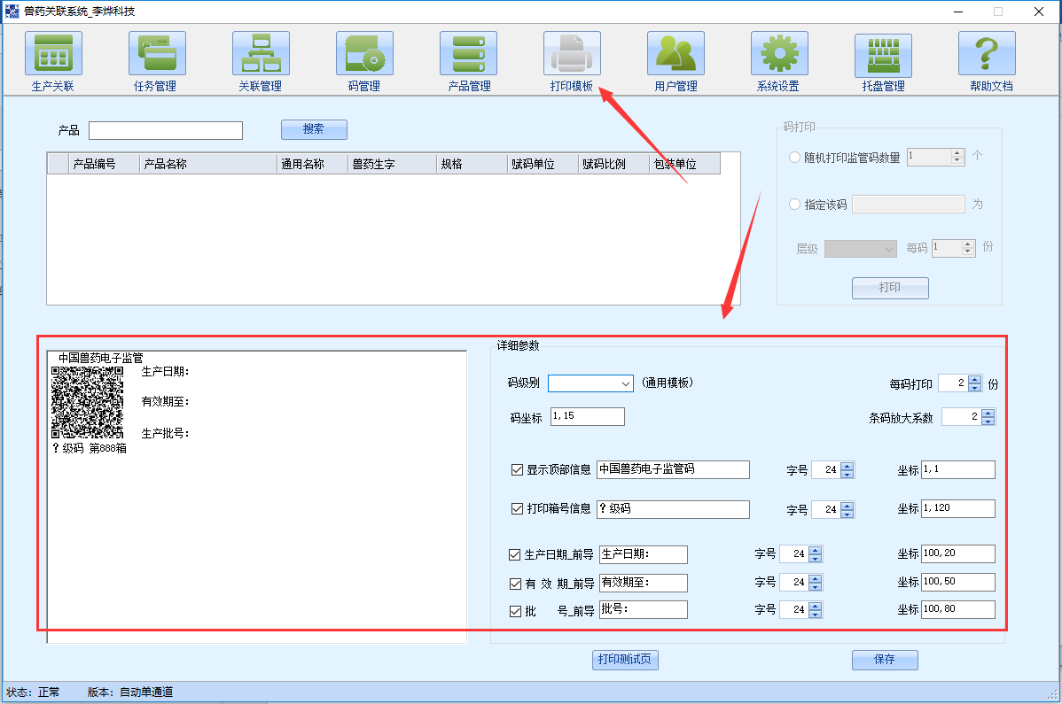The height and width of the screenshot is (704, 1062).
Task: Click the 状态: 正常 status text
Action: (x=33, y=692)
